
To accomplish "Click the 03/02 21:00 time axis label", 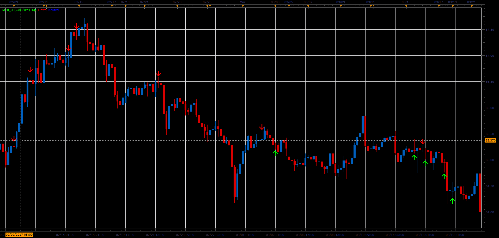I will 275,235.
